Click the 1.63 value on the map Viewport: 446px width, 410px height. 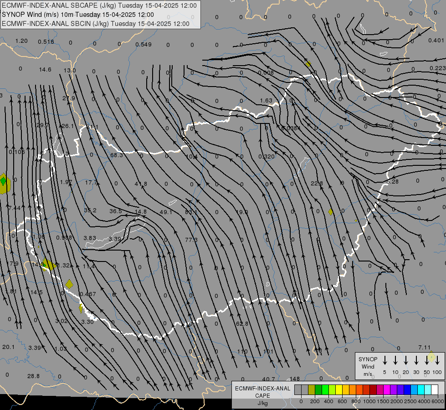[266, 100]
